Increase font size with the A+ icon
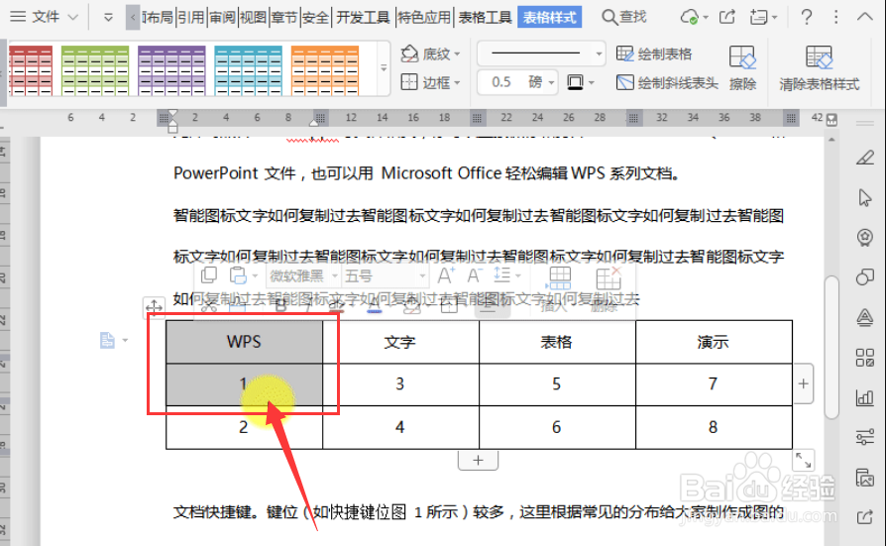Image resolution: width=886 pixels, height=546 pixels. click(x=446, y=275)
